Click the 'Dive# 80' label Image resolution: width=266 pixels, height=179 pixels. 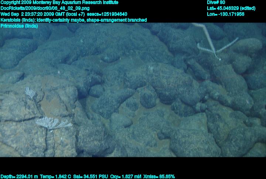(x=216, y=2)
